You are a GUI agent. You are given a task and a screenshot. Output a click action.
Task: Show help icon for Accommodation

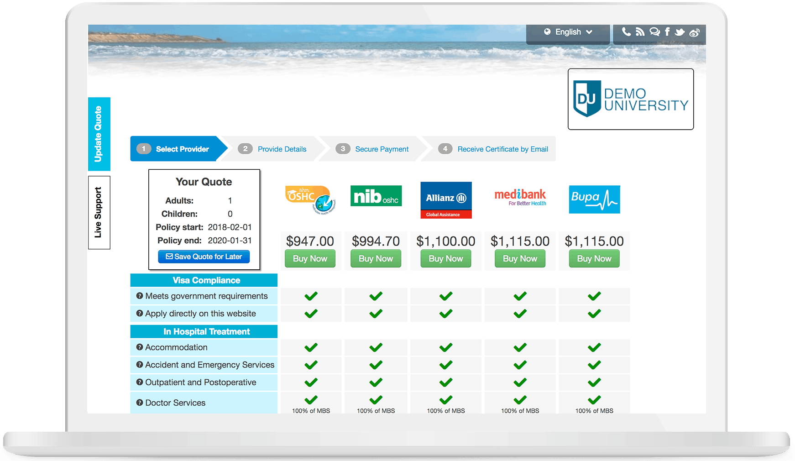[x=140, y=347]
